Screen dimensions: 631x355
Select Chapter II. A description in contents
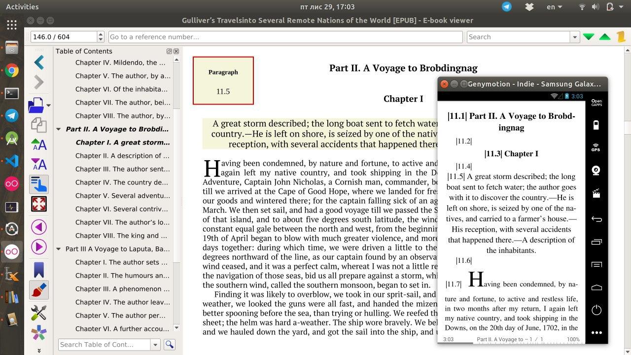click(x=122, y=156)
